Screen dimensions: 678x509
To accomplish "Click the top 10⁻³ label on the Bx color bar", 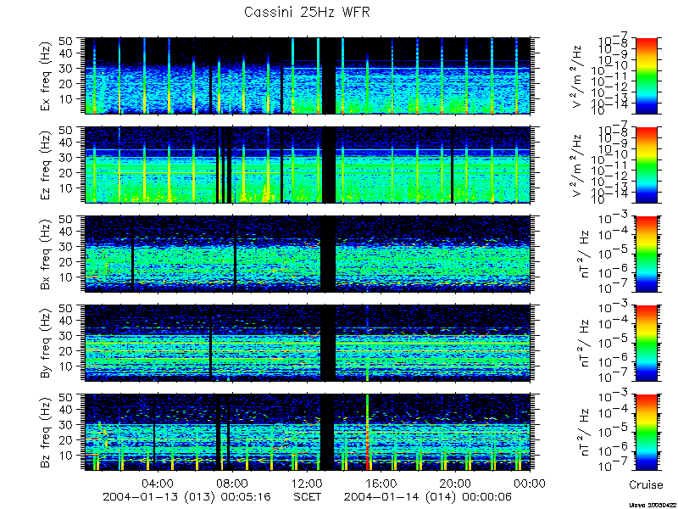I will click(614, 219).
